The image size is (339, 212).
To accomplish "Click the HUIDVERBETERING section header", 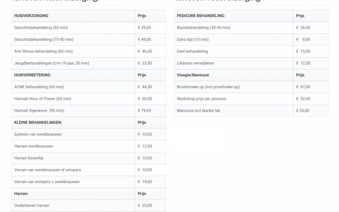I will 33,75.
